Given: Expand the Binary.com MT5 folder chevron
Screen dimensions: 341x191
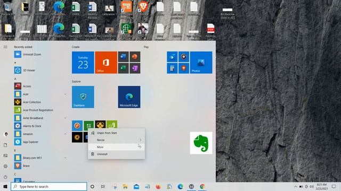Looking at the screenshot, I should click(x=65, y=158).
